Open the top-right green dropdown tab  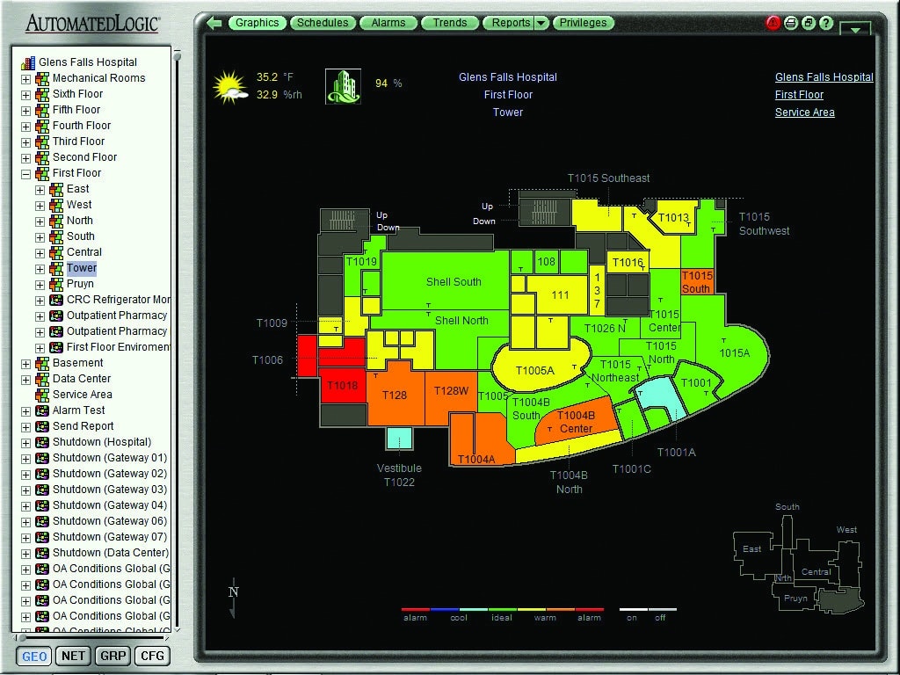click(855, 29)
